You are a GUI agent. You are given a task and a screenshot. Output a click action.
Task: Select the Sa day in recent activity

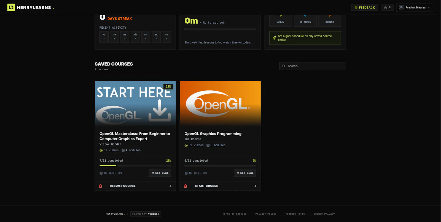(156, 37)
